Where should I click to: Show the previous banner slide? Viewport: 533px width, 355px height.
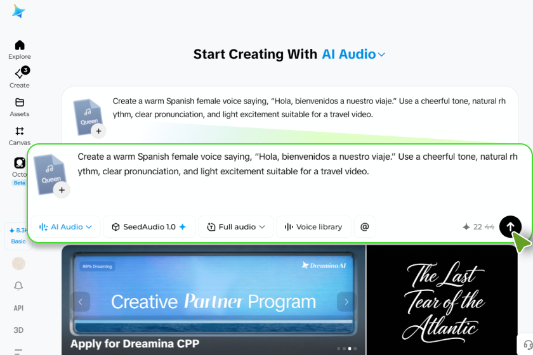(x=81, y=302)
